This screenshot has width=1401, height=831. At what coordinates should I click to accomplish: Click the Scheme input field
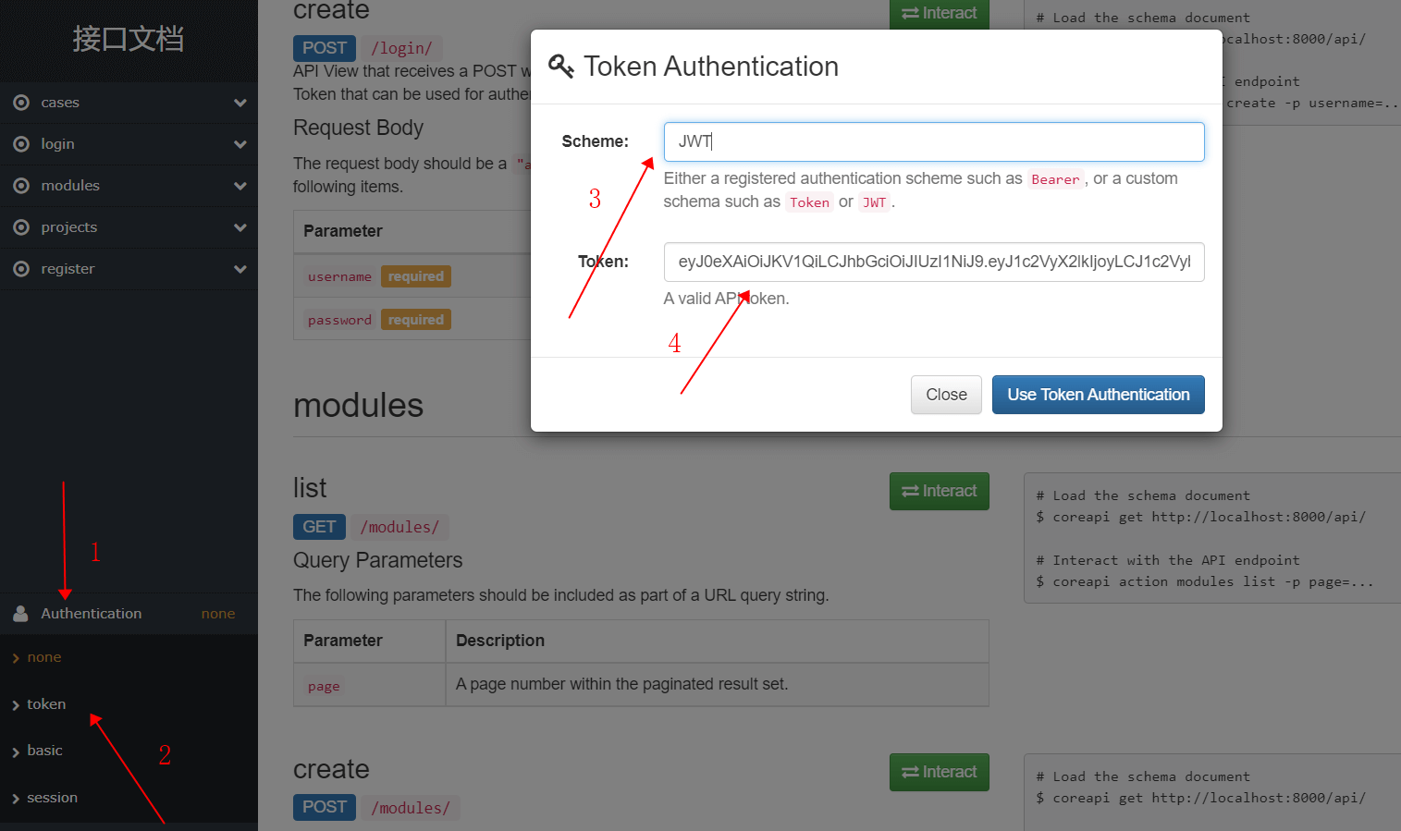[x=934, y=141]
